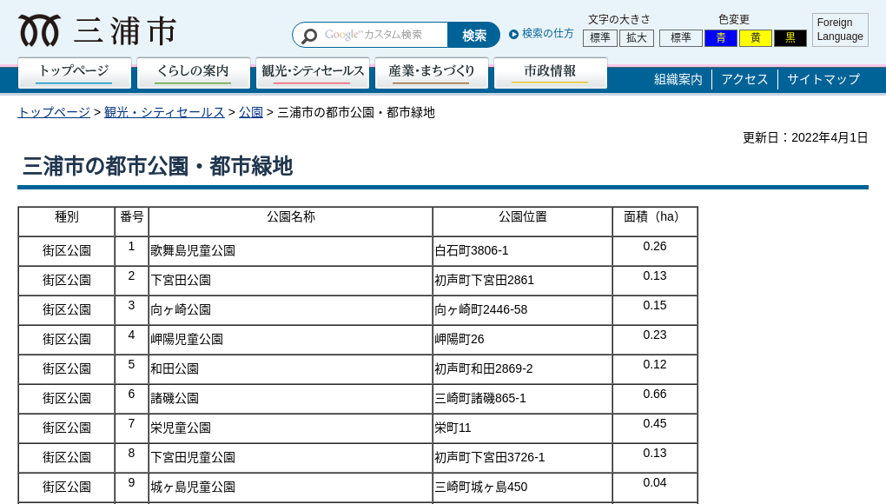Set text size to 標準

click(x=600, y=38)
